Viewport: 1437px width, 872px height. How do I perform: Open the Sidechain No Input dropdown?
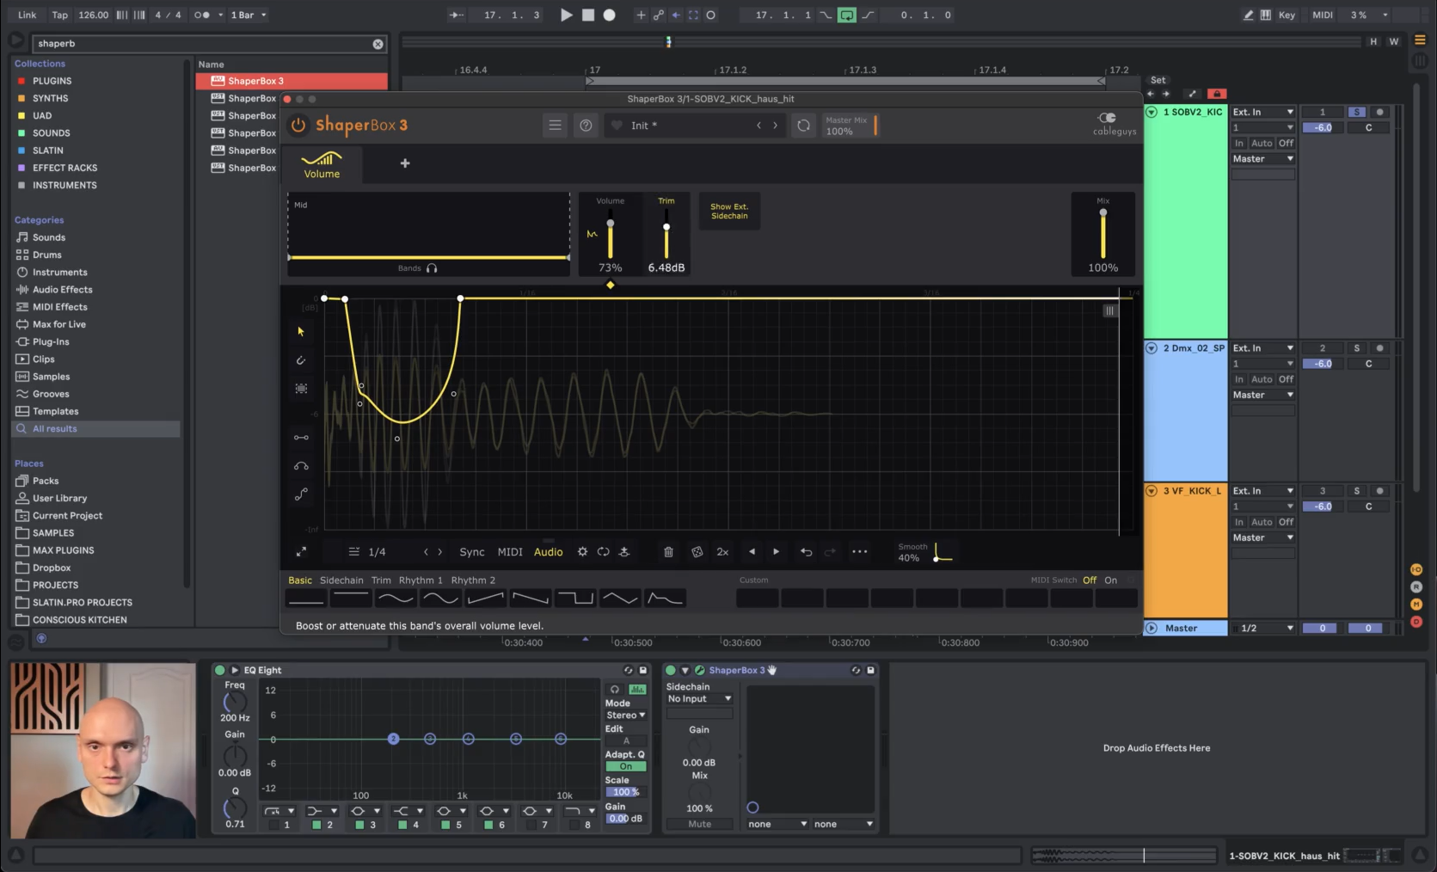[x=697, y=698]
